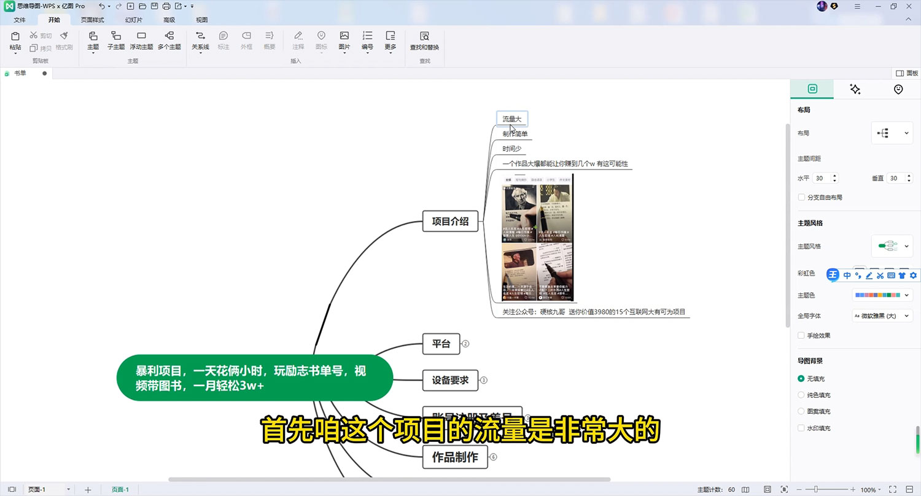The width and height of the screenshot is (921, 496).
Task: Open the 全局字体 font dropdown
Action: tap(882, 315)
